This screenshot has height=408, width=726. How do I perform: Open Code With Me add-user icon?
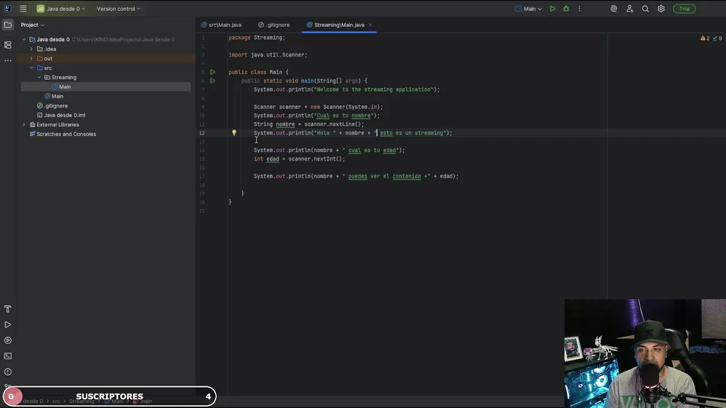(x=630, y=8)
